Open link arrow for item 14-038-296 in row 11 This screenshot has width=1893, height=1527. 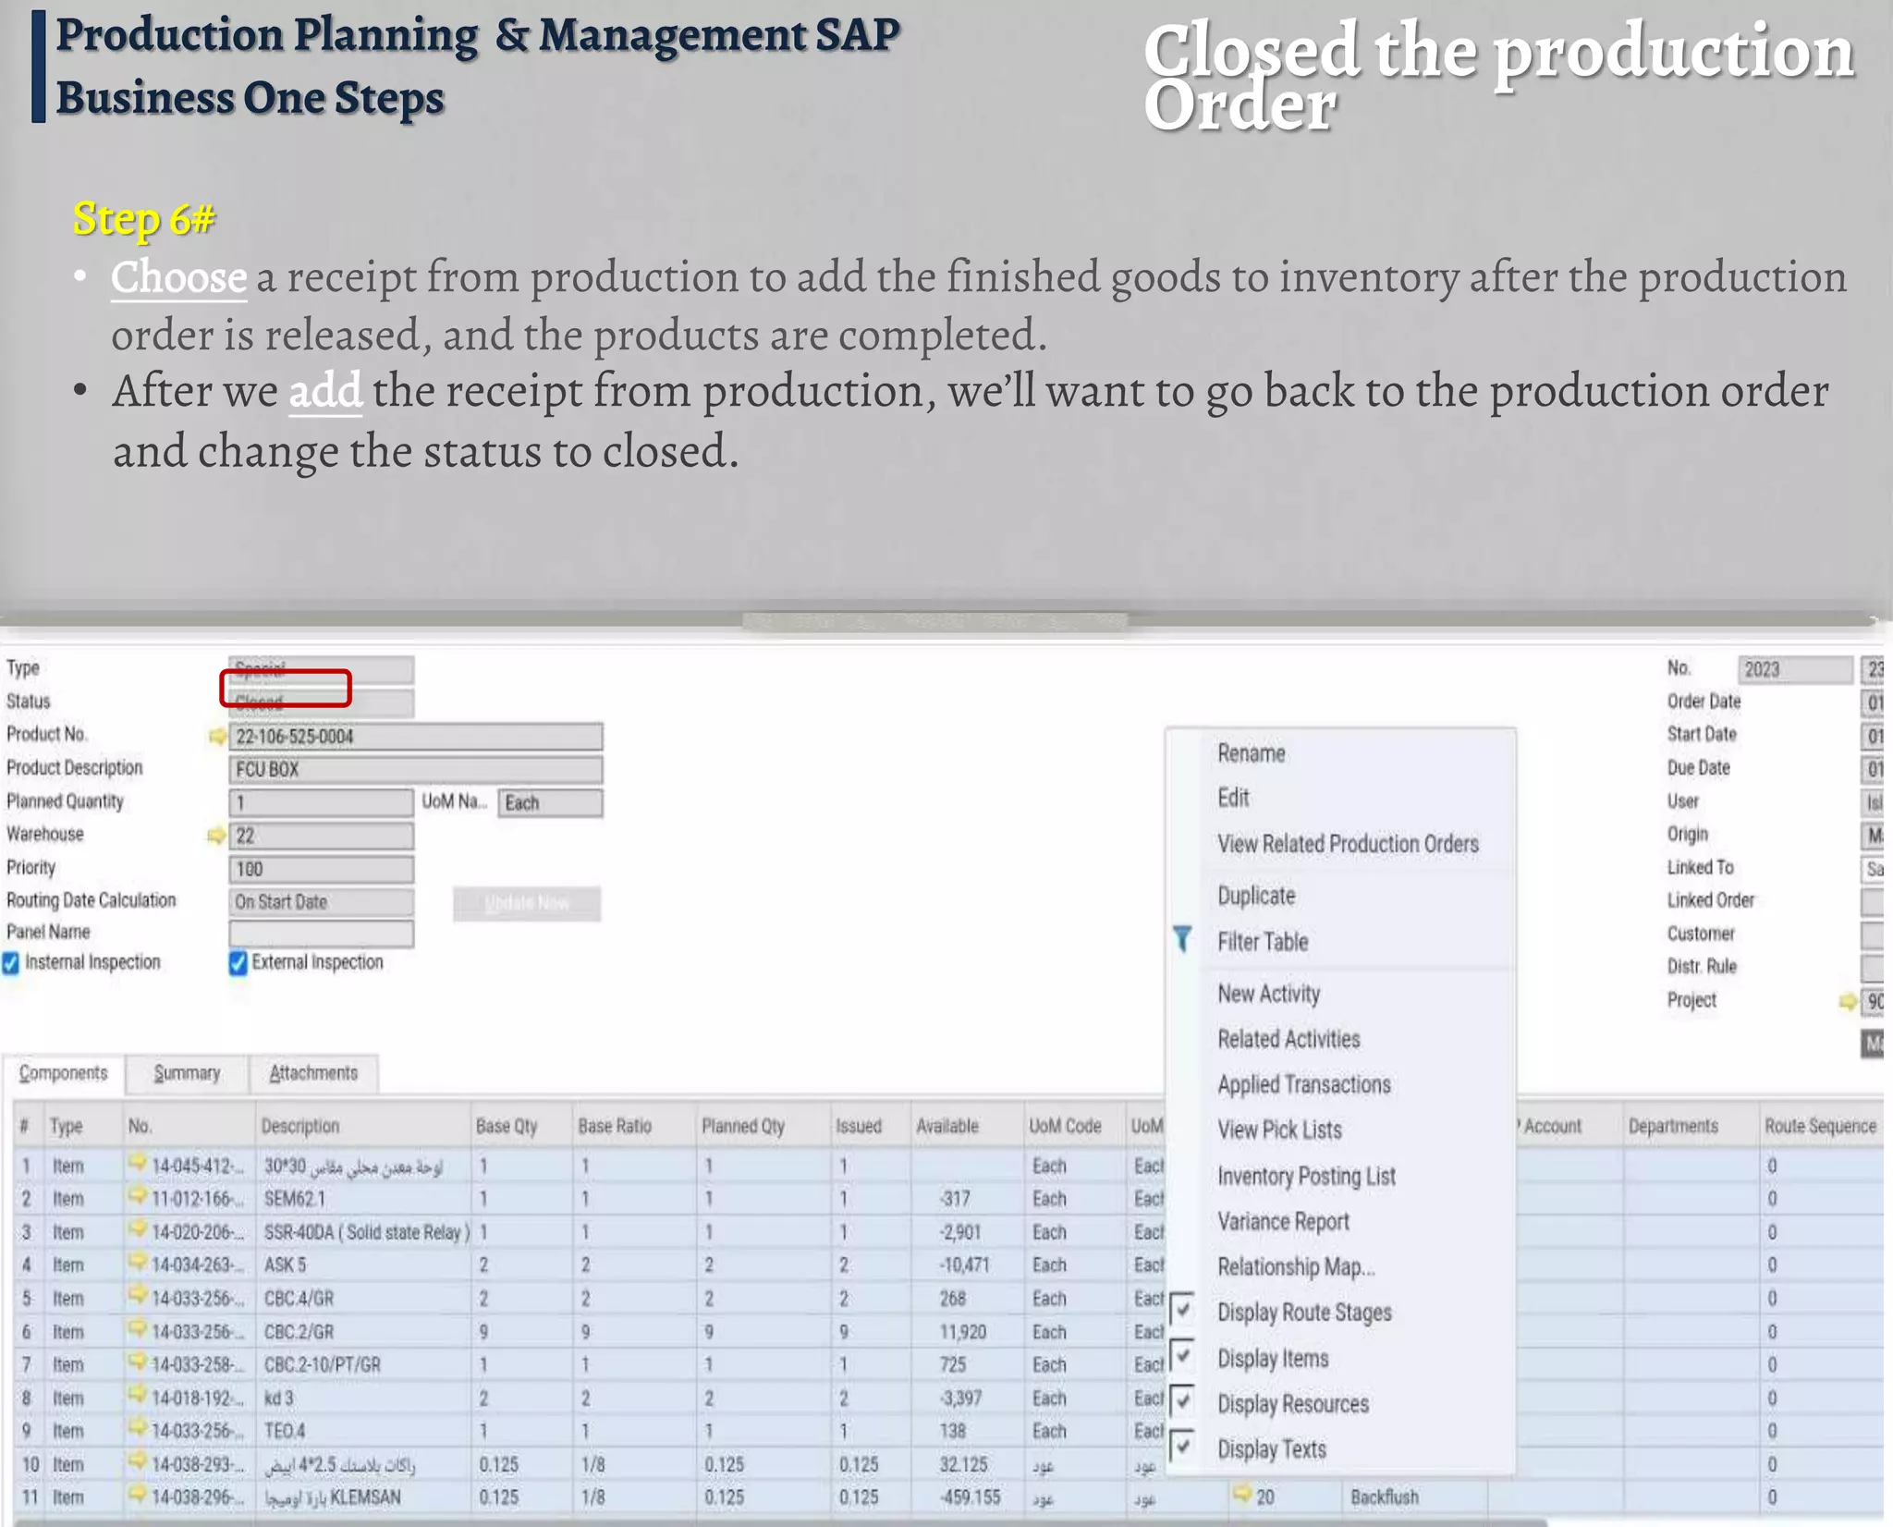coord(138,1496)
